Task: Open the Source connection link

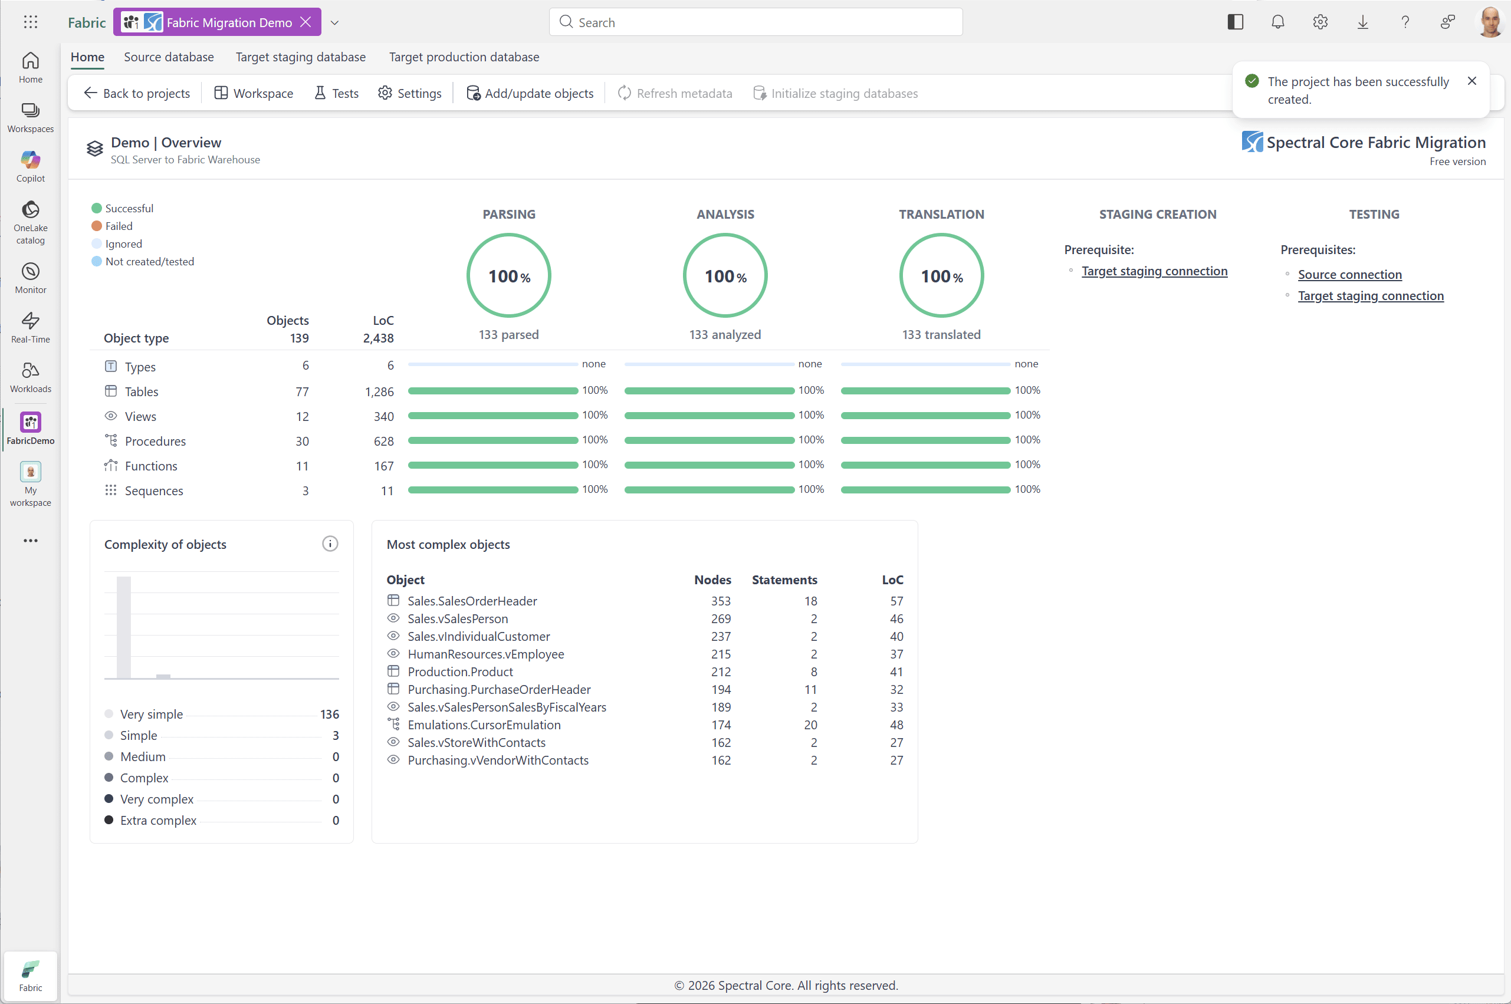Action: 1349,274
